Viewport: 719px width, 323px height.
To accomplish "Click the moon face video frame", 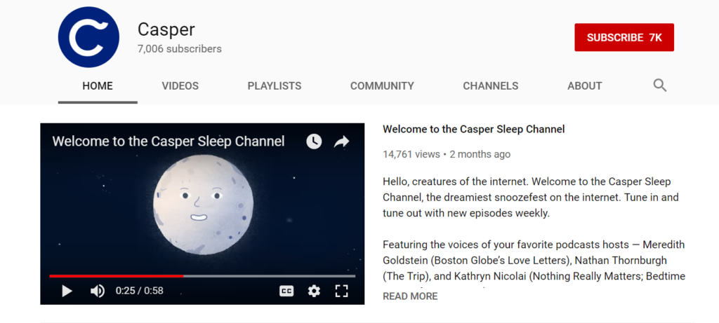I will 202,206.
